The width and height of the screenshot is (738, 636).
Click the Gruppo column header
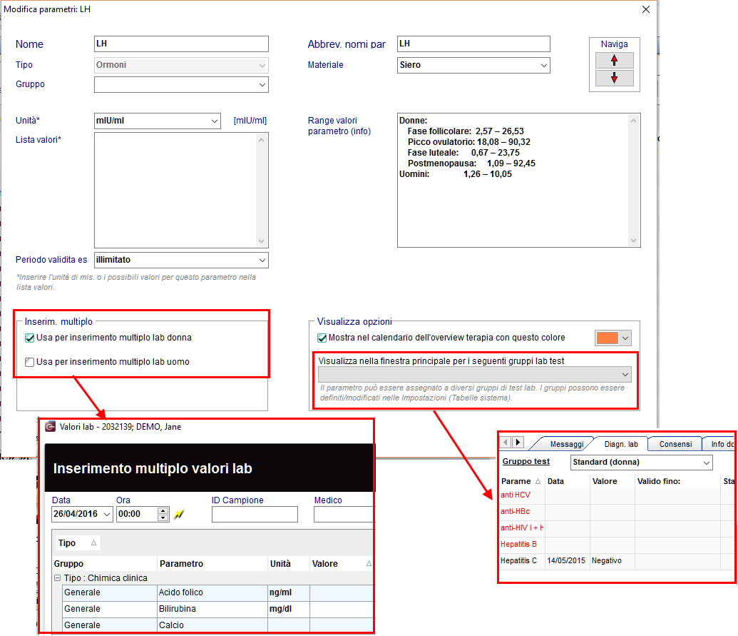[104, 563]
